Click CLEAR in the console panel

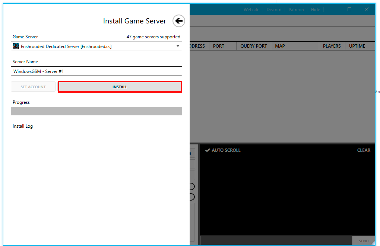click(364, 150)
